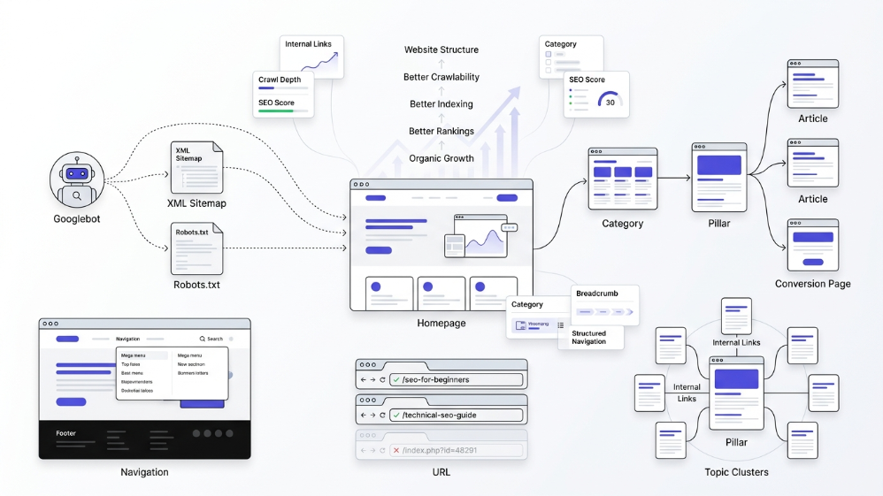Click the chart illustration in Homepage mockup
This screenshot has width=883, height=496.
coord(481,236)
